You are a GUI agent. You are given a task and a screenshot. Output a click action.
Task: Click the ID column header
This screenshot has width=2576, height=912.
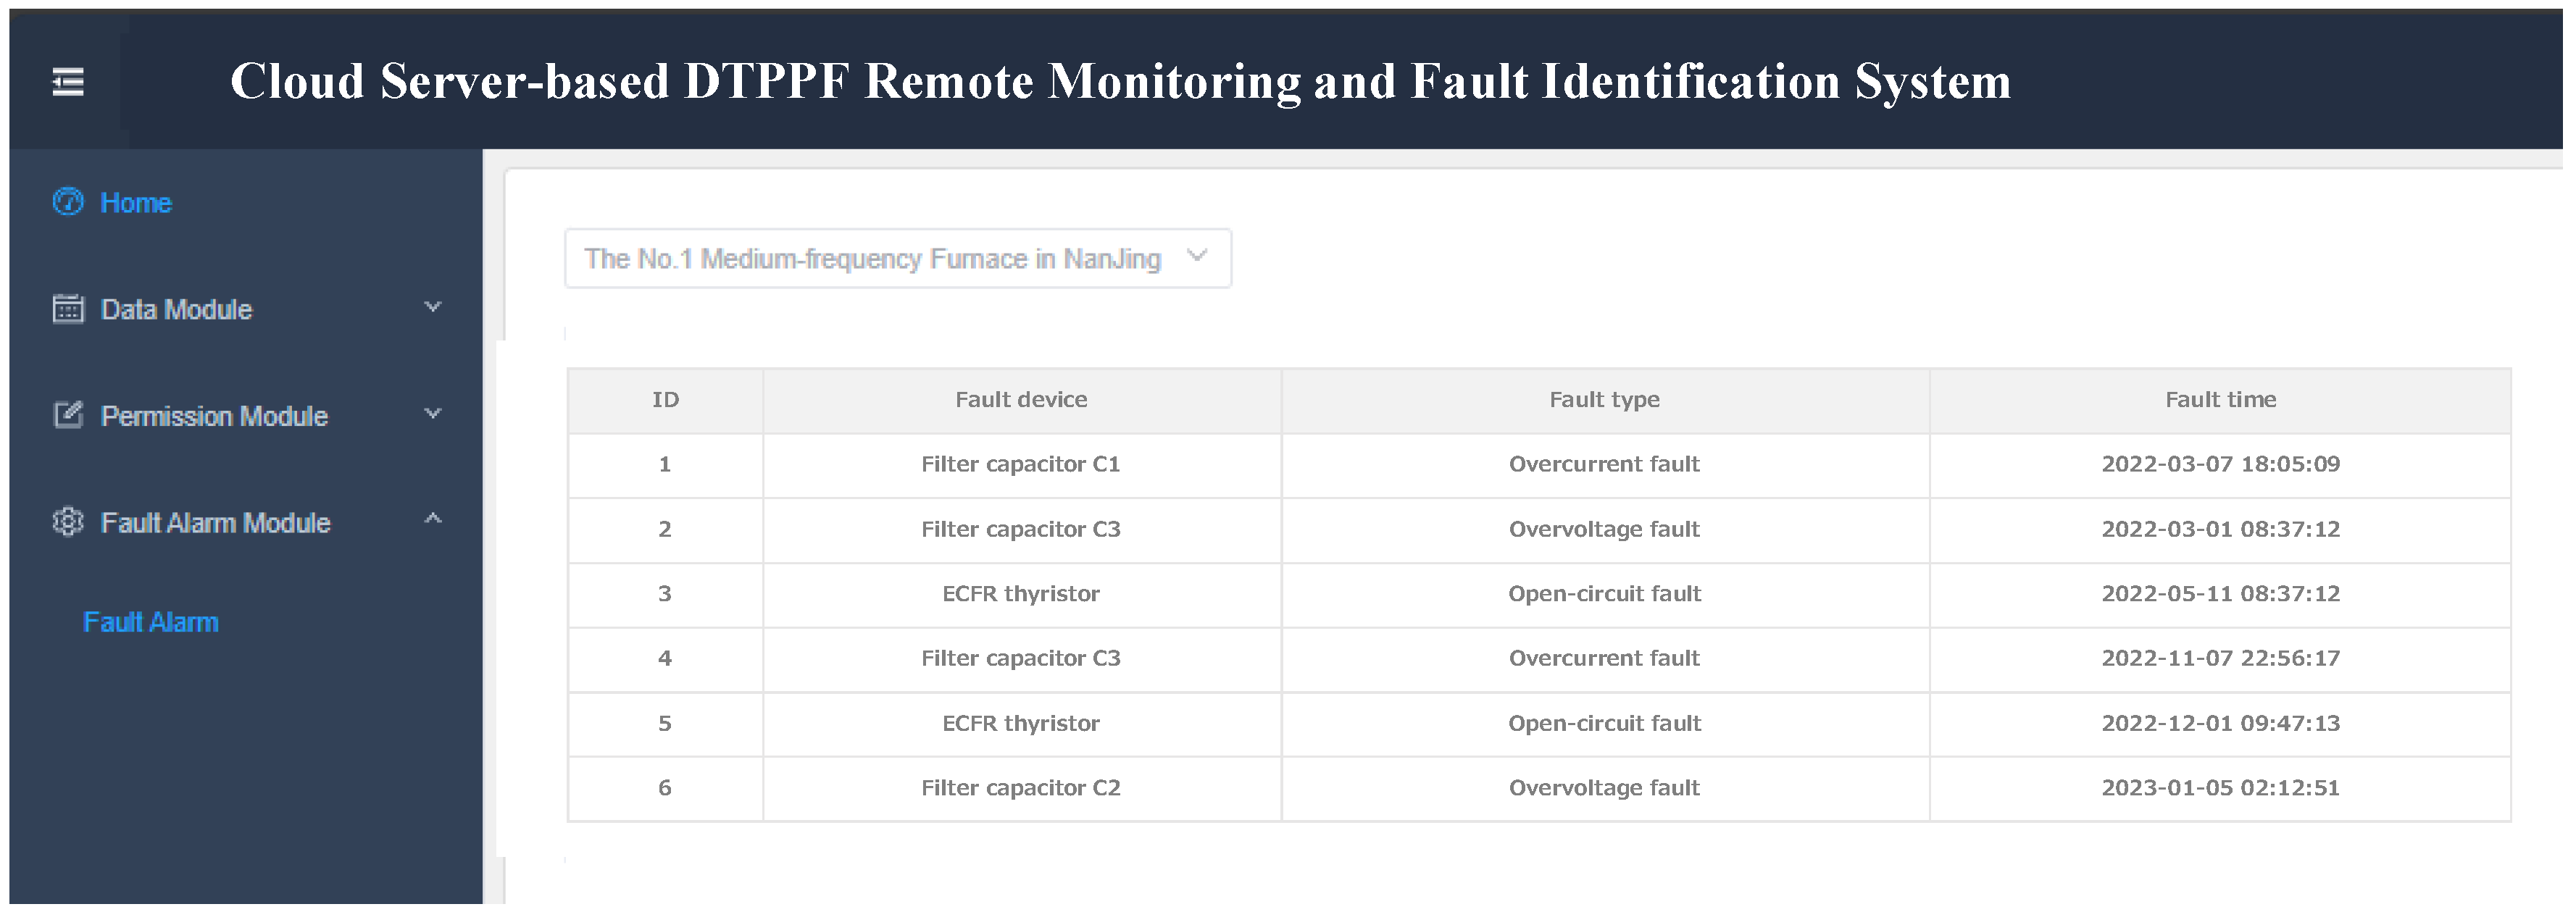pyautogui.click(x=665, y=400)
